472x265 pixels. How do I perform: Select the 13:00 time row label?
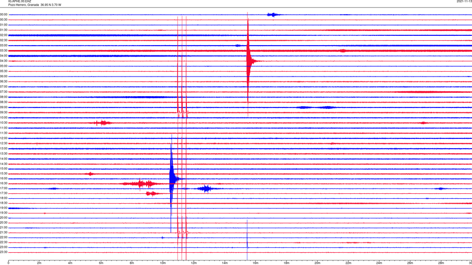coord(4,148)
